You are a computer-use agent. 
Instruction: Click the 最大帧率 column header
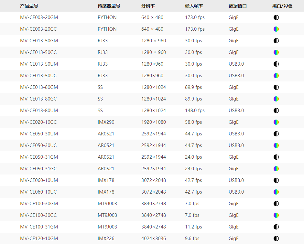(194, 6)
